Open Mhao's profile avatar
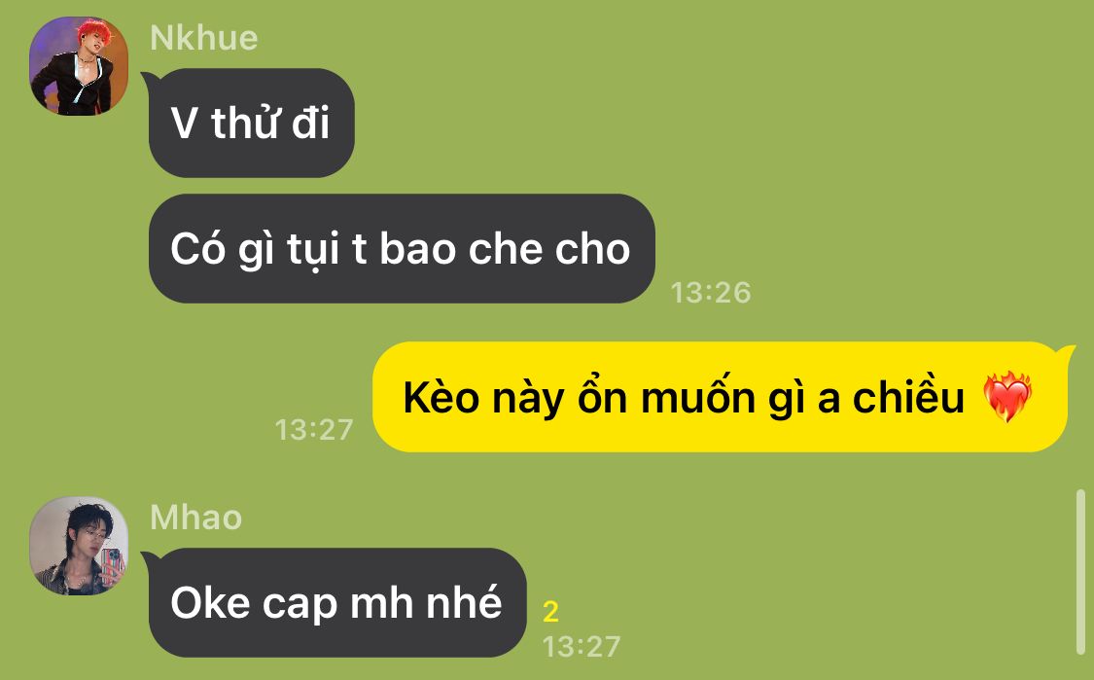This screenshot has width=1094, height=680. click(x=79, y=546)
